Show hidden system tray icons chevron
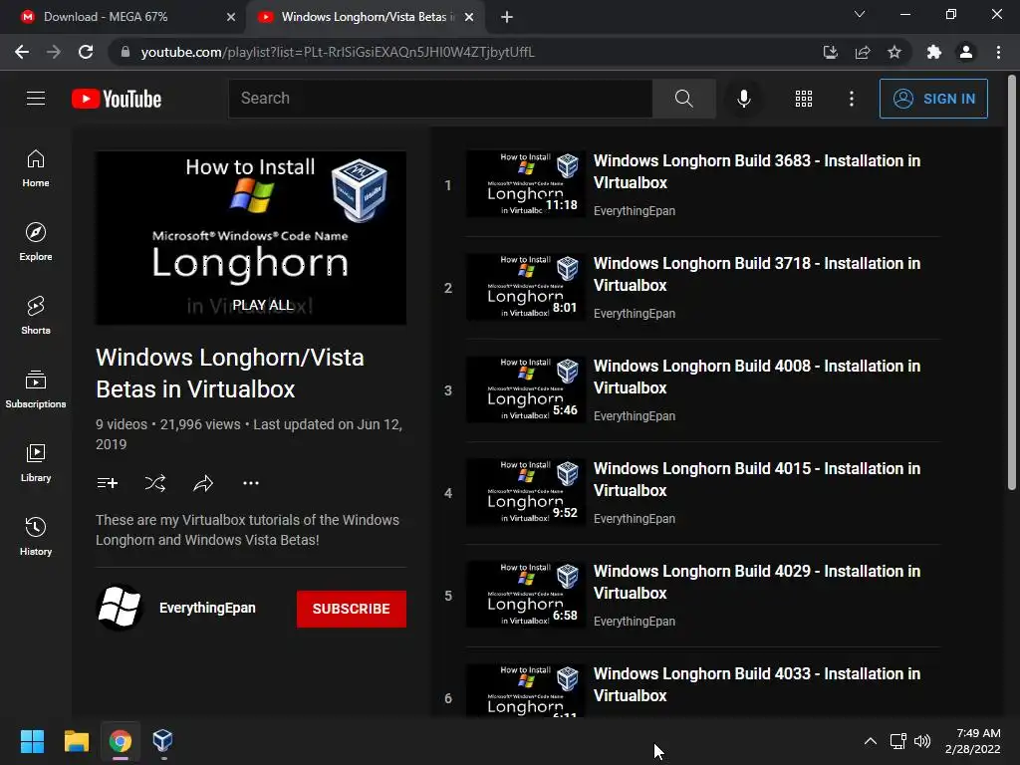Image resolution: width=1020 pixels, height=765 pixels. pos(870,741)
